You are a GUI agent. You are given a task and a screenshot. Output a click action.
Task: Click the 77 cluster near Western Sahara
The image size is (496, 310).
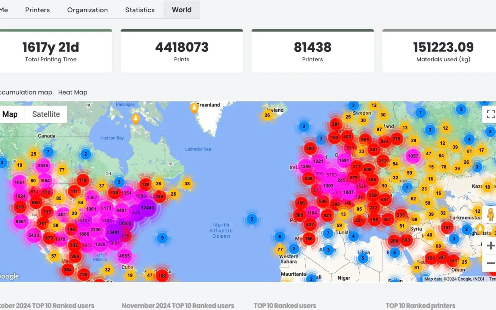click(280, 249)
